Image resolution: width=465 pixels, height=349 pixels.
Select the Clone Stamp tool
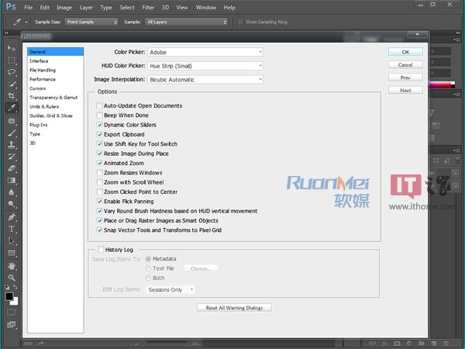click(x=12, y=144)
